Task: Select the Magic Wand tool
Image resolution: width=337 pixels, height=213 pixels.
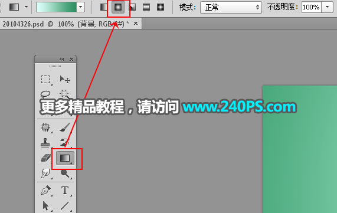Action: click(64, 94)
